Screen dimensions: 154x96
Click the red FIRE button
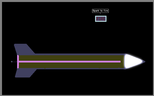[101, 19]
